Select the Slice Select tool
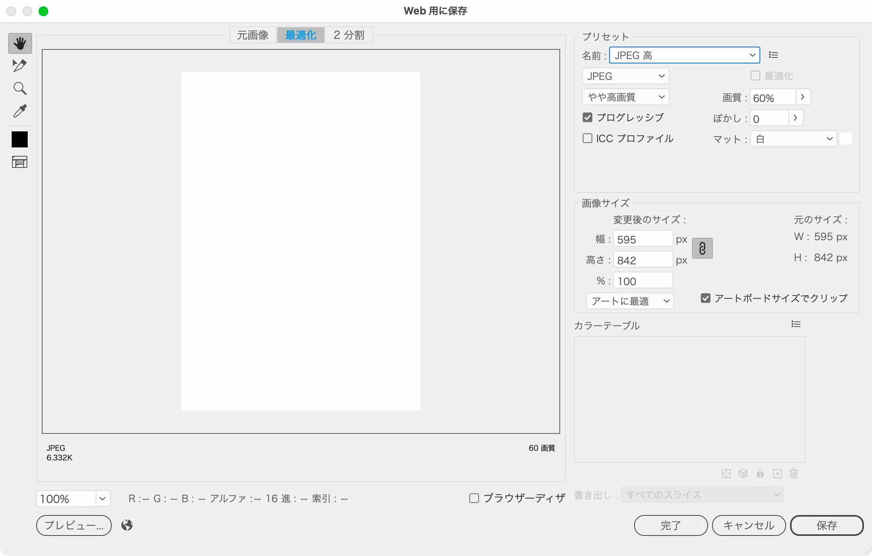The image size is (872, 556). click(x=20, y=65)
